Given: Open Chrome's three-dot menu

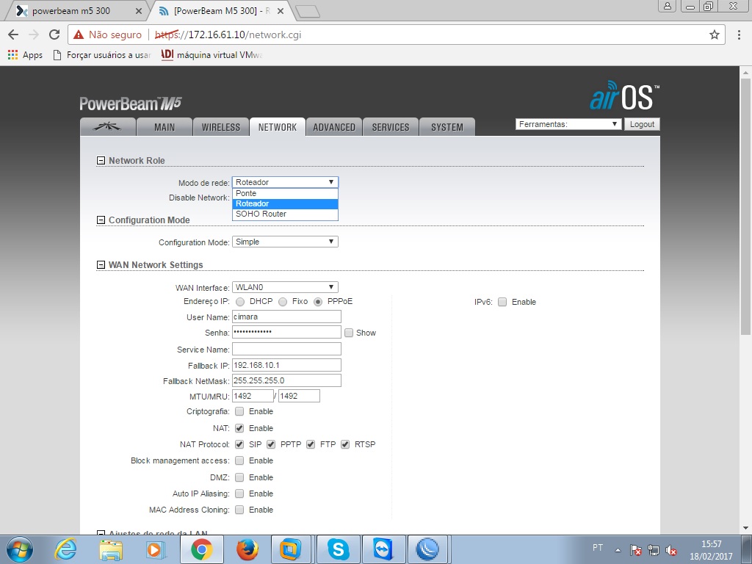Looking at the screenshot, I should click(x=739, y=35).
